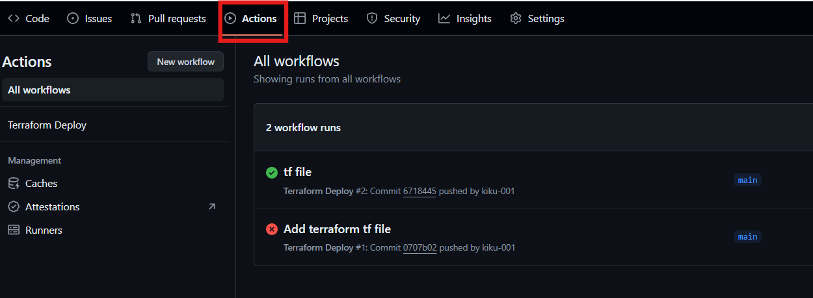Open the 'tf file' workflow run
The width and height of the screenshot is (813, 298).
tap(297, 172)
